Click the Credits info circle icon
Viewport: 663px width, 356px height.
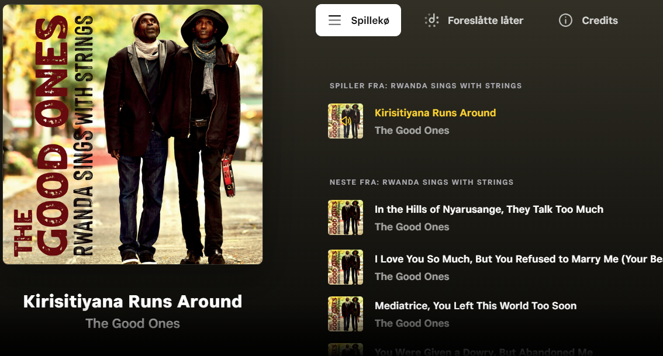(565, 20)
